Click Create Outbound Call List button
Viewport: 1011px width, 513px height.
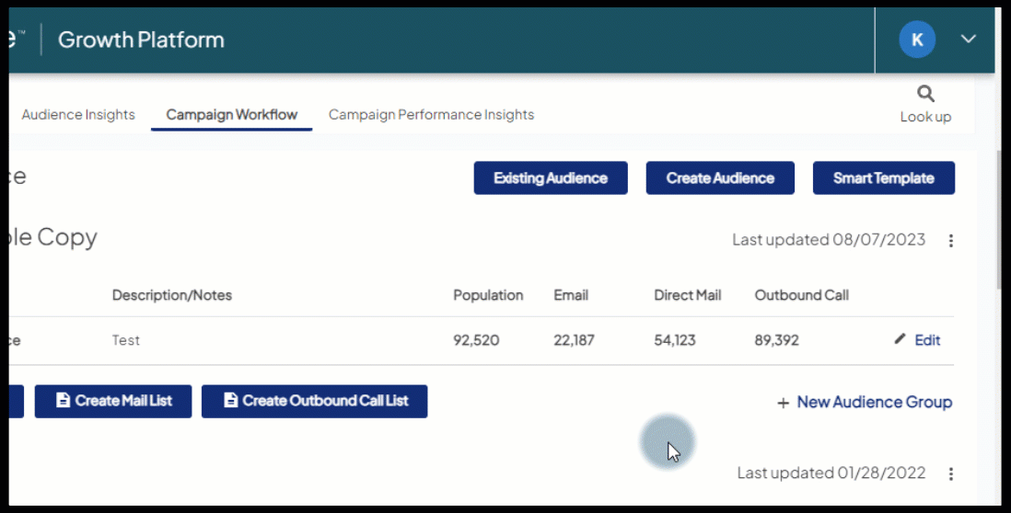(314, 401)
